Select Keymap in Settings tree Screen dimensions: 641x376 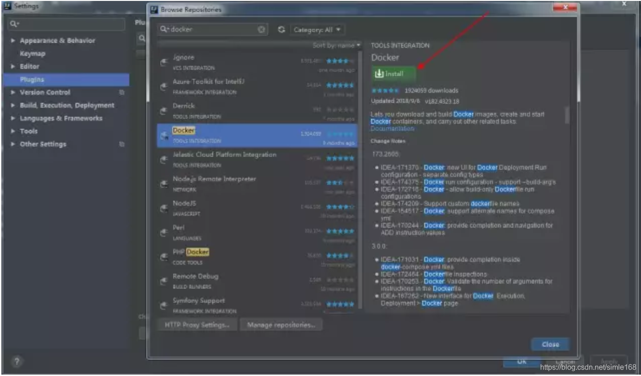[33, 54]
